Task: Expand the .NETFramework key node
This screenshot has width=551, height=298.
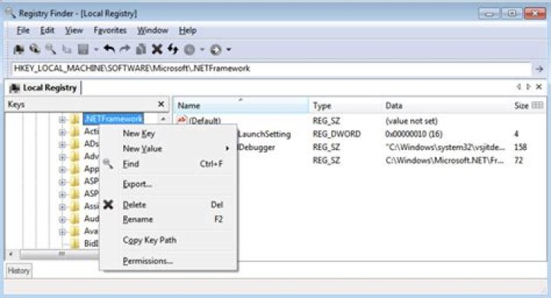Action: tap(62, 120)
